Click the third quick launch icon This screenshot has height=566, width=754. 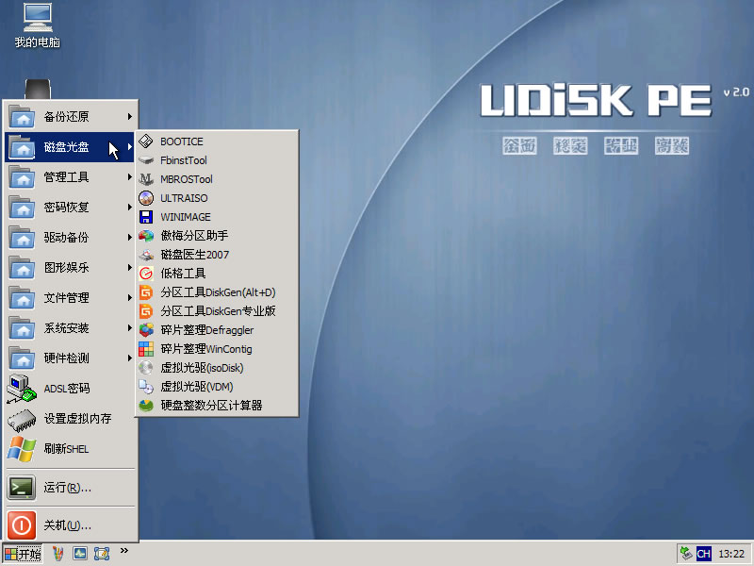coord(102,554)
